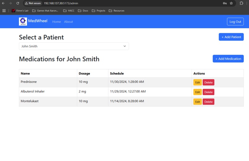Edit the Montelukast medication
Viewport: 249px width, 161px height.
(x=197, y=102)
